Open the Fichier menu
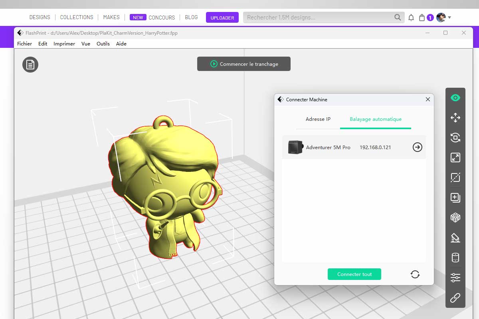 [x=24, y=44]
